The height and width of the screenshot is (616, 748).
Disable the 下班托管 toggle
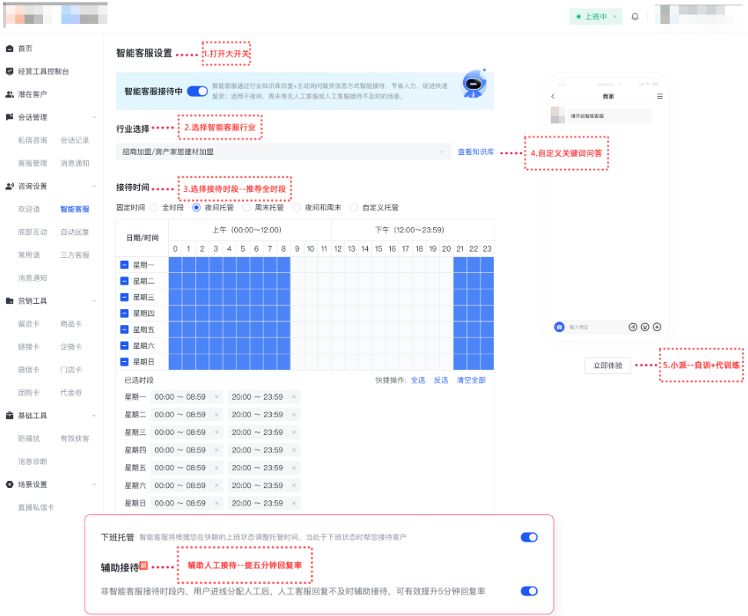click(528, 537)
